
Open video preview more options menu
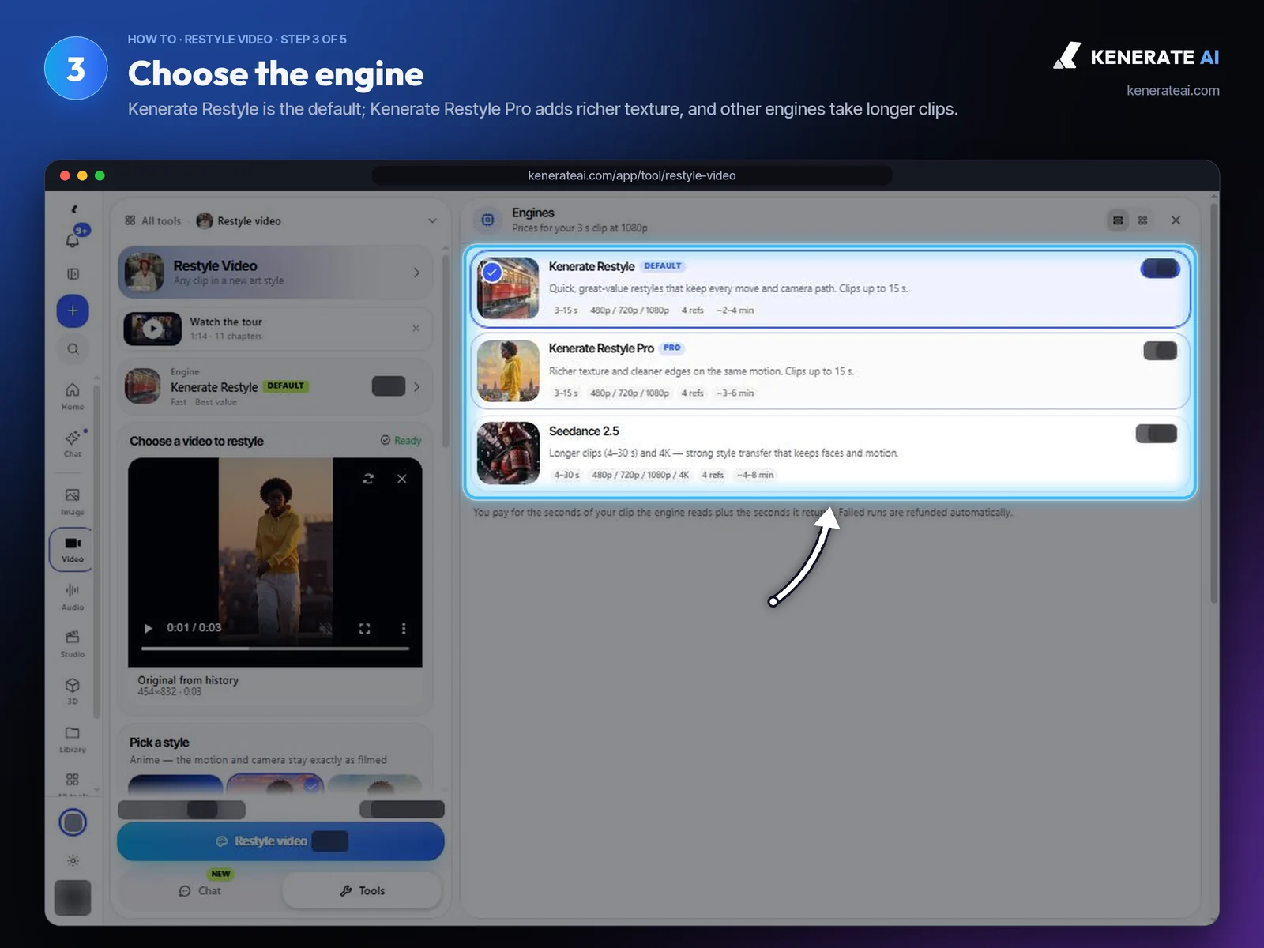pyautogui.click(x=404, y=628)
